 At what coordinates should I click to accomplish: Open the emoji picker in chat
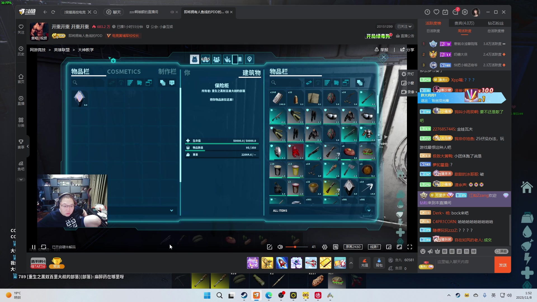pos(423,251)
